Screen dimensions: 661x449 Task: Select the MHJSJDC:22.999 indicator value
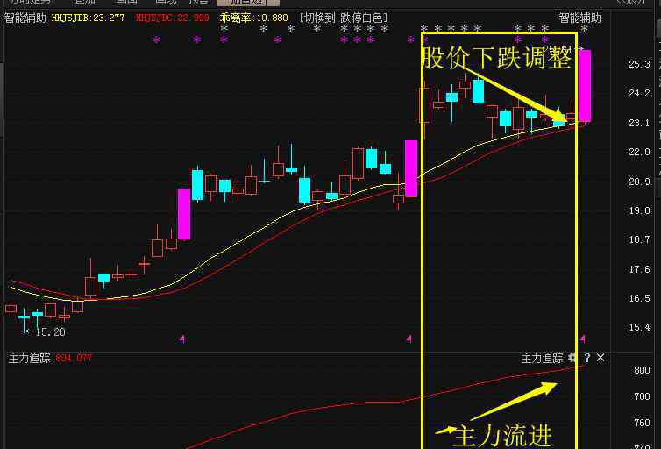[x=172, y=18]
